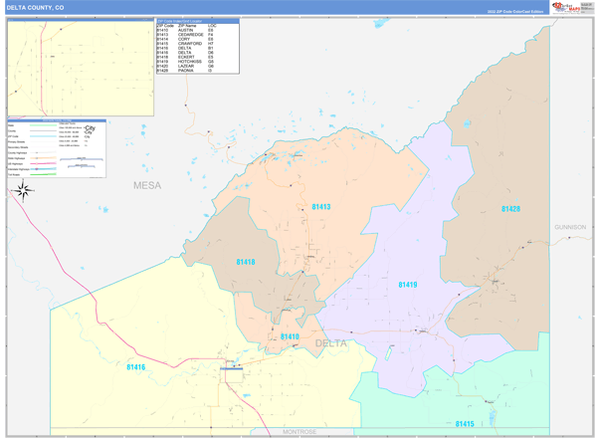Click the GUNNISON county label
The height and width of the screenshot is (438, 597).
pyautogui.click(x=572, y=227)
